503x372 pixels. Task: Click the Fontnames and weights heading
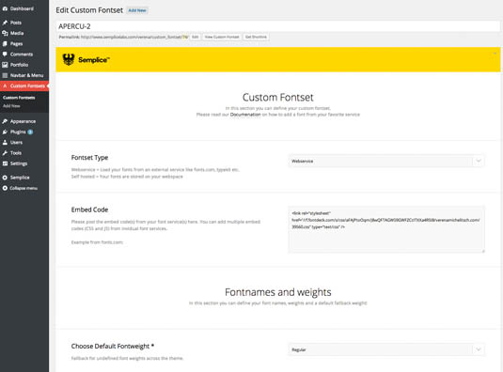click(277, 292)
